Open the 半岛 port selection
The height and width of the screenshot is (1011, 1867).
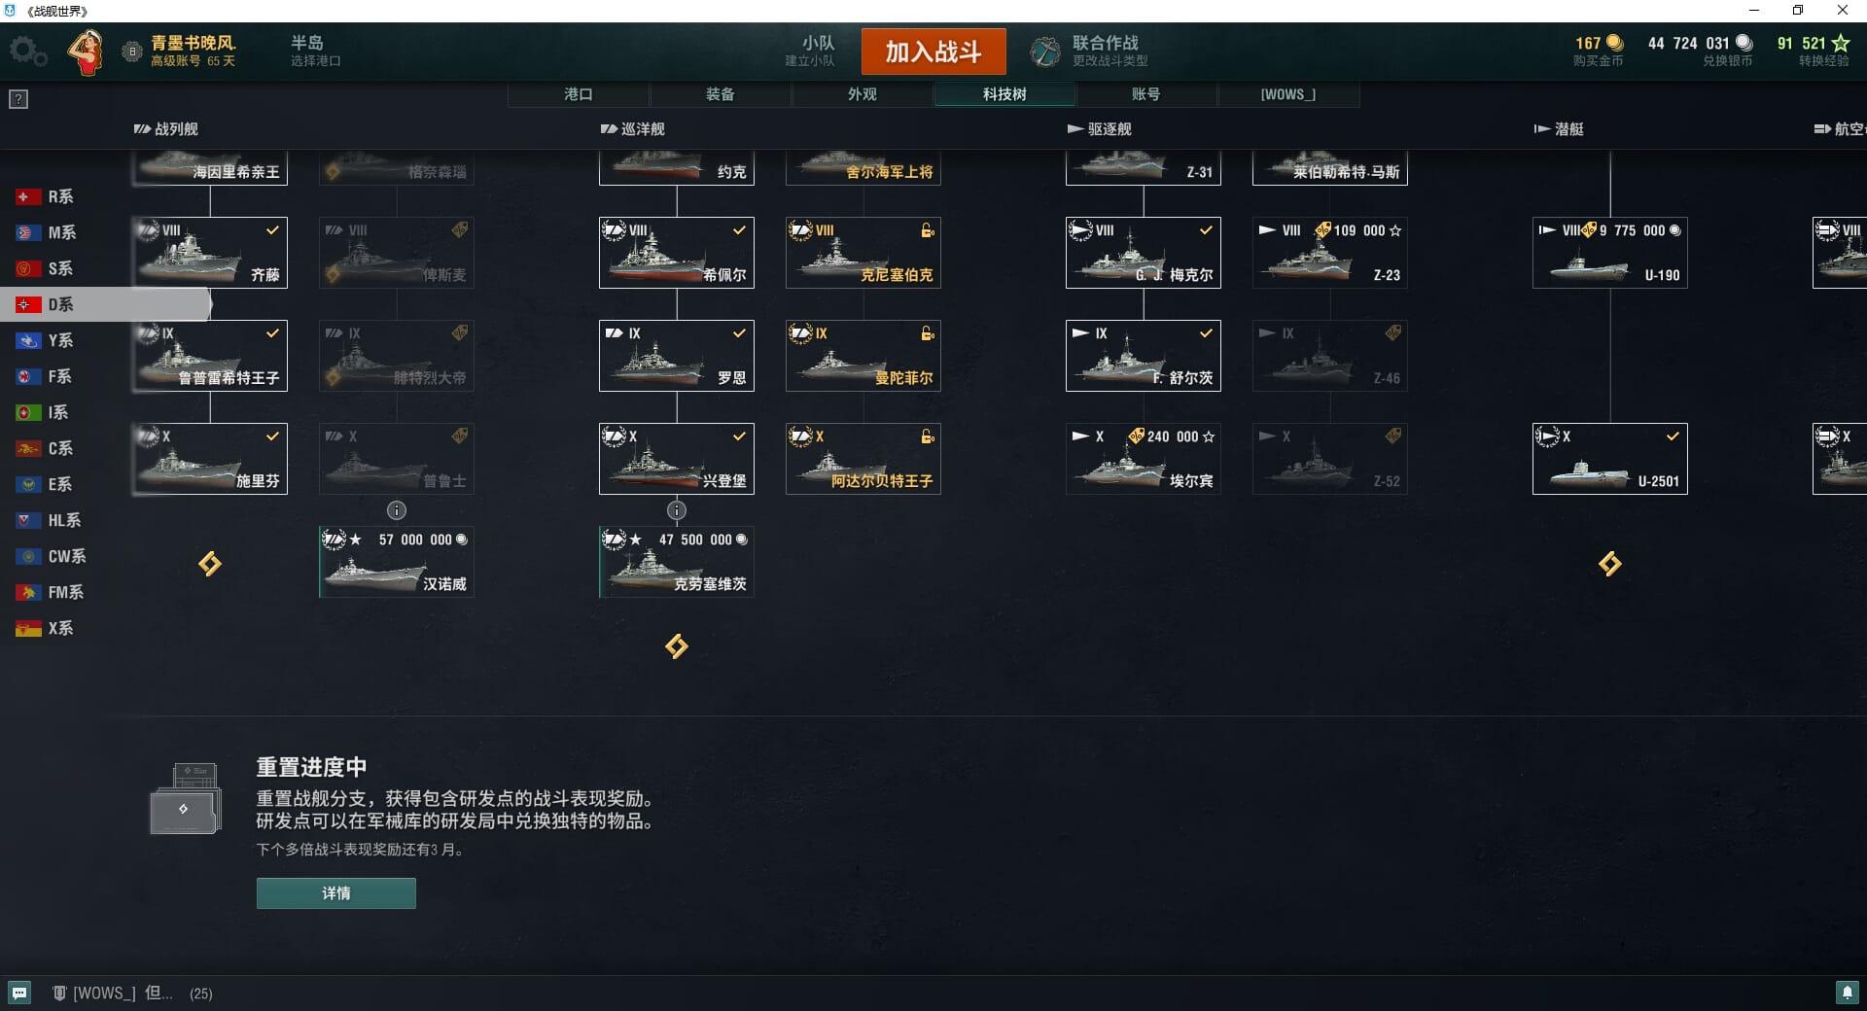[315, 51]
